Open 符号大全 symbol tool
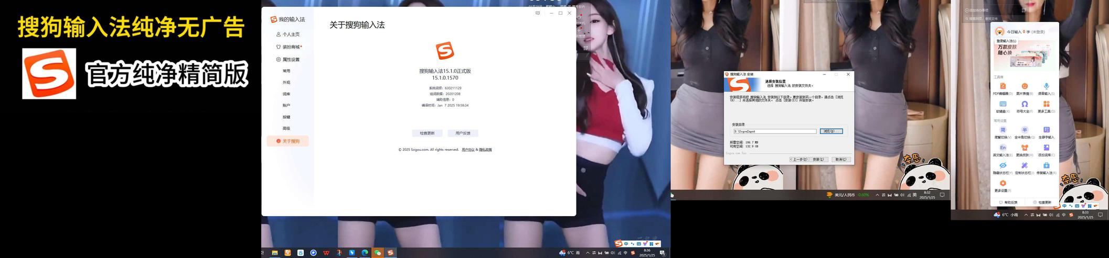1109x258 pixels. (x=1024, y=104)
